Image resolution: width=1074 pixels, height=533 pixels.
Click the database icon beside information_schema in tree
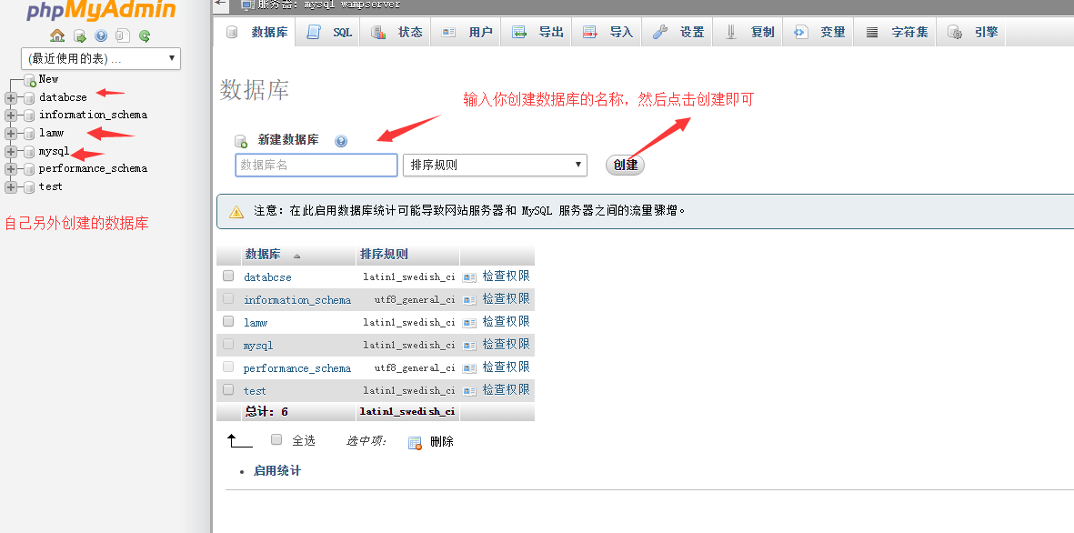[29, 116]
